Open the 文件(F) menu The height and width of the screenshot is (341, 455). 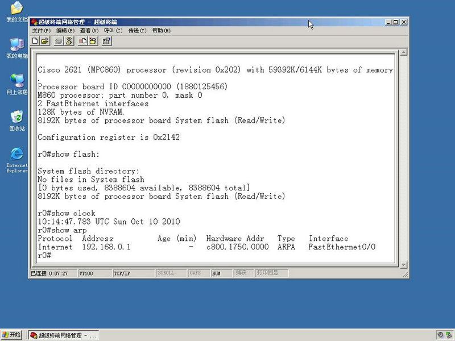tap(41, 31)
